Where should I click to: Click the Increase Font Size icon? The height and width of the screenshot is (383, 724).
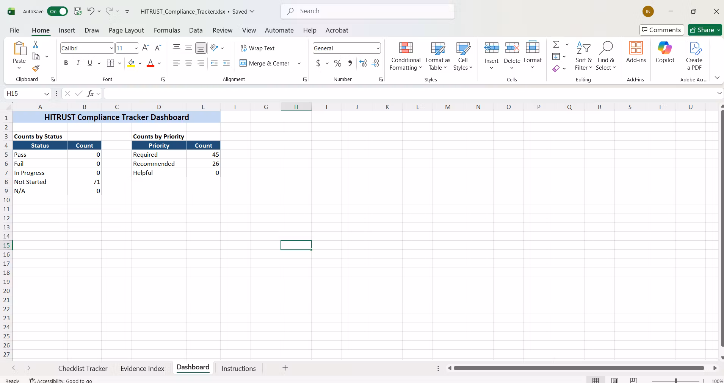coord(146,48)
